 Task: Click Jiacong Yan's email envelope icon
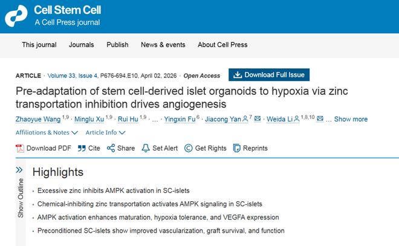(258, 119)
